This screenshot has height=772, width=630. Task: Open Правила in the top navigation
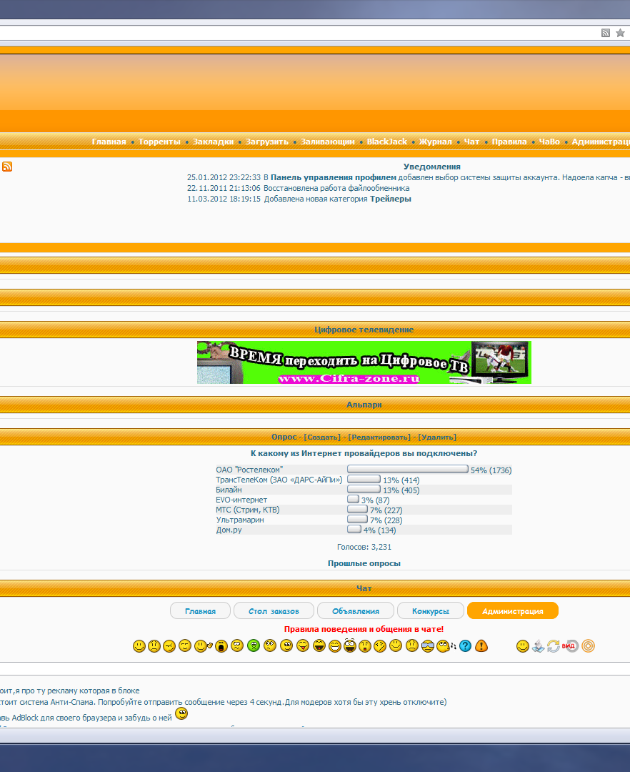tap(509, 142)
